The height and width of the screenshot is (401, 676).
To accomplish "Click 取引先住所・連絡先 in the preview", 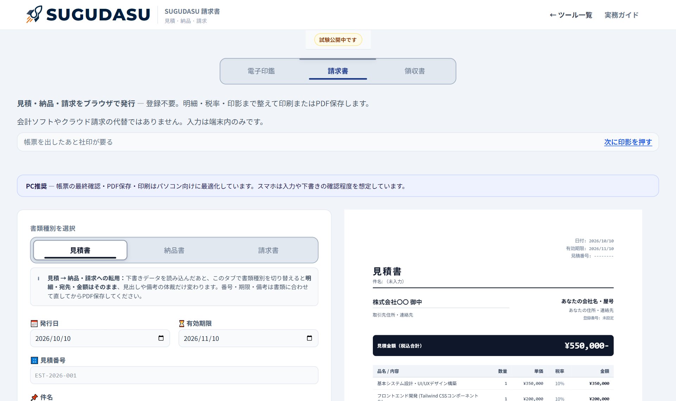I will pos(393,315).
